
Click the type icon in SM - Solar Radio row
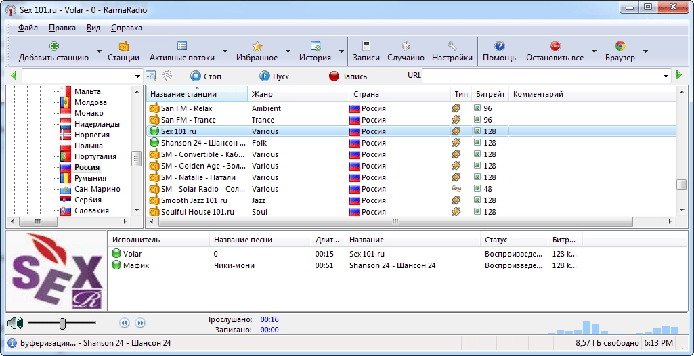pyautogui.click(x=456, y=189)
